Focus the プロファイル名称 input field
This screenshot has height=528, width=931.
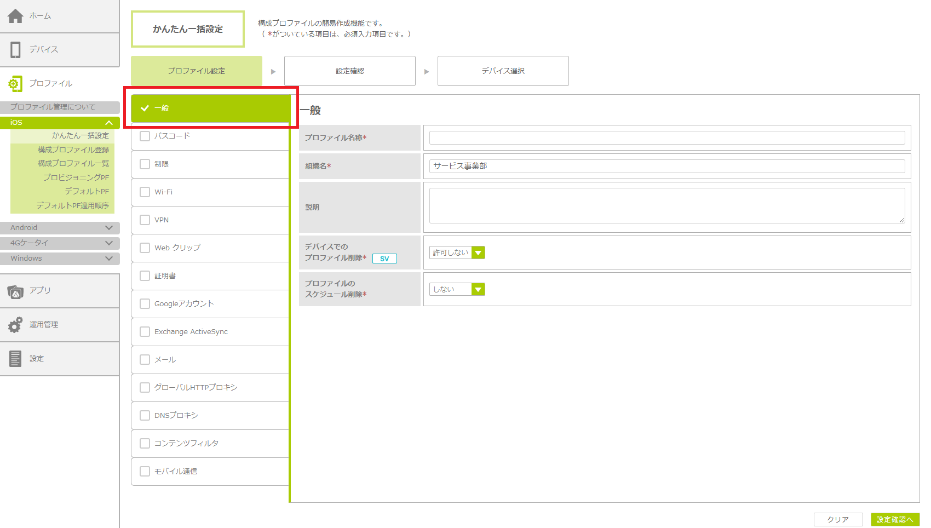pyautogui.click(x=666, y=138)
